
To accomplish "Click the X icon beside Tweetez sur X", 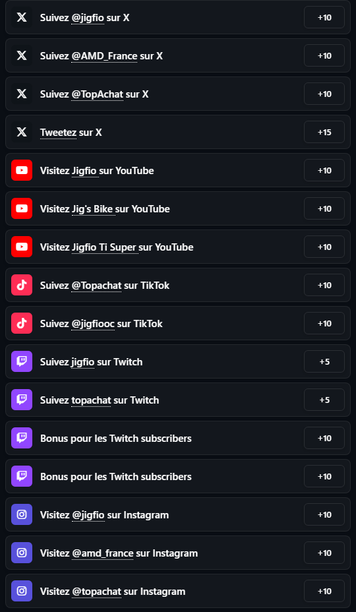I will (x=22, y=133).
